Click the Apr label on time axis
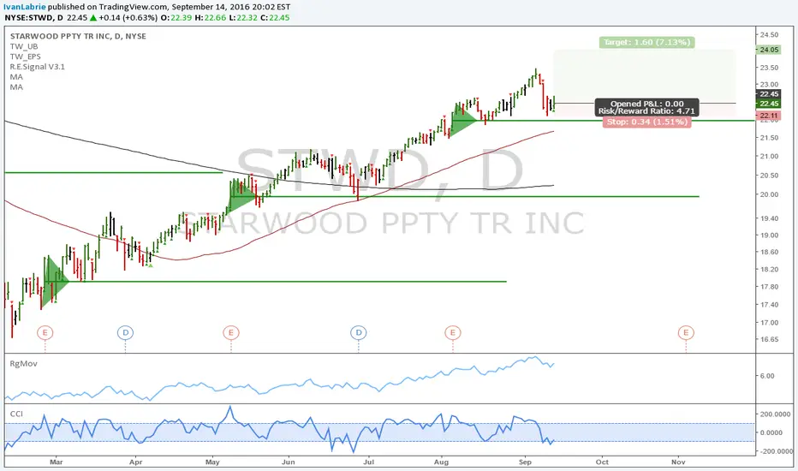The height and width of the screenshot is (471, 798). point(136,462)
